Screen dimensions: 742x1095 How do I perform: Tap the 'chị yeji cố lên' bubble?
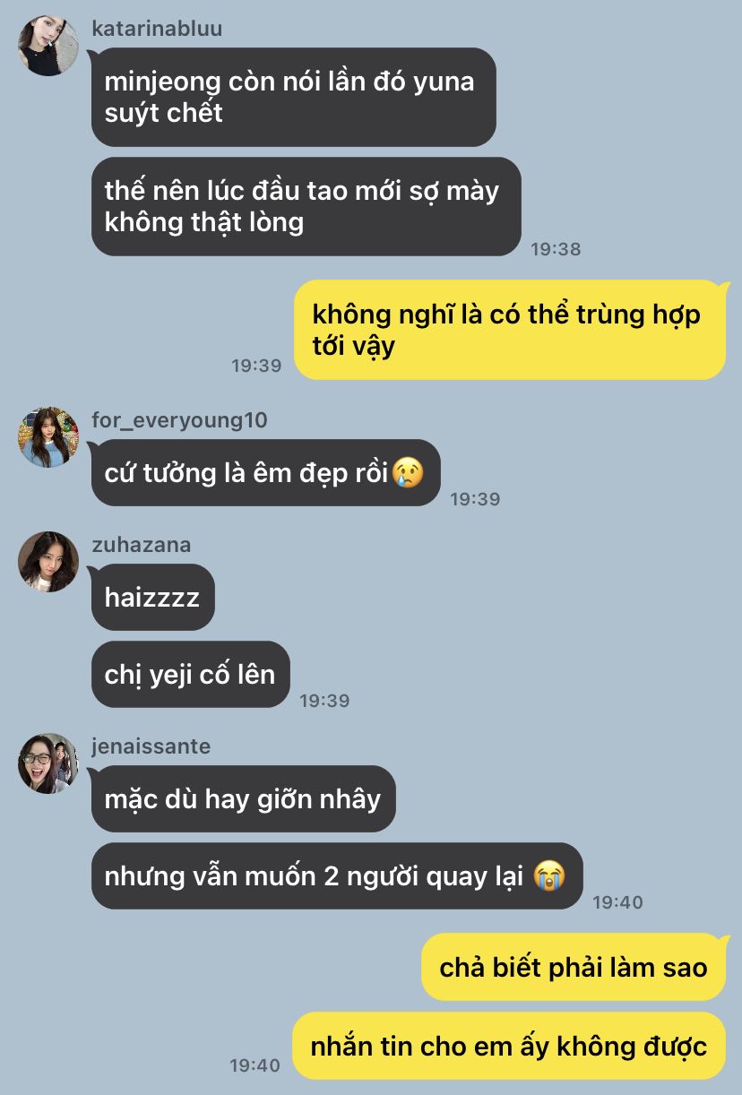[x=191, y=674]
